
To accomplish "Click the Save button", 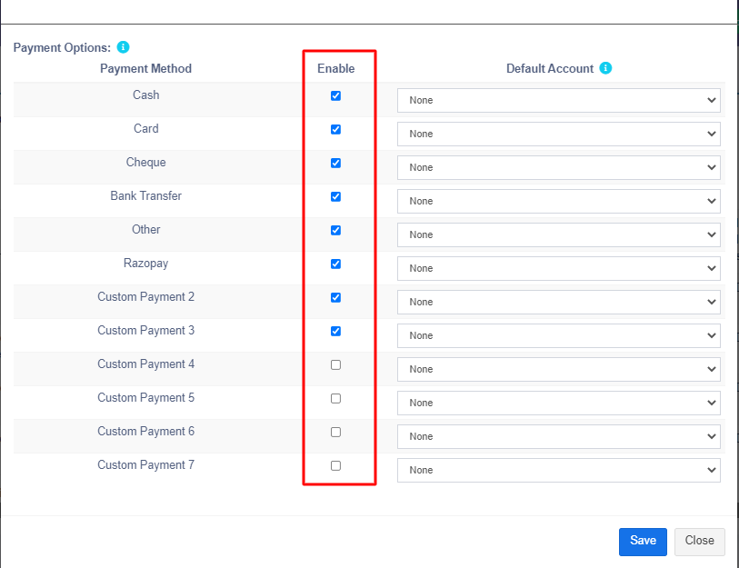I will coord(643,541).
